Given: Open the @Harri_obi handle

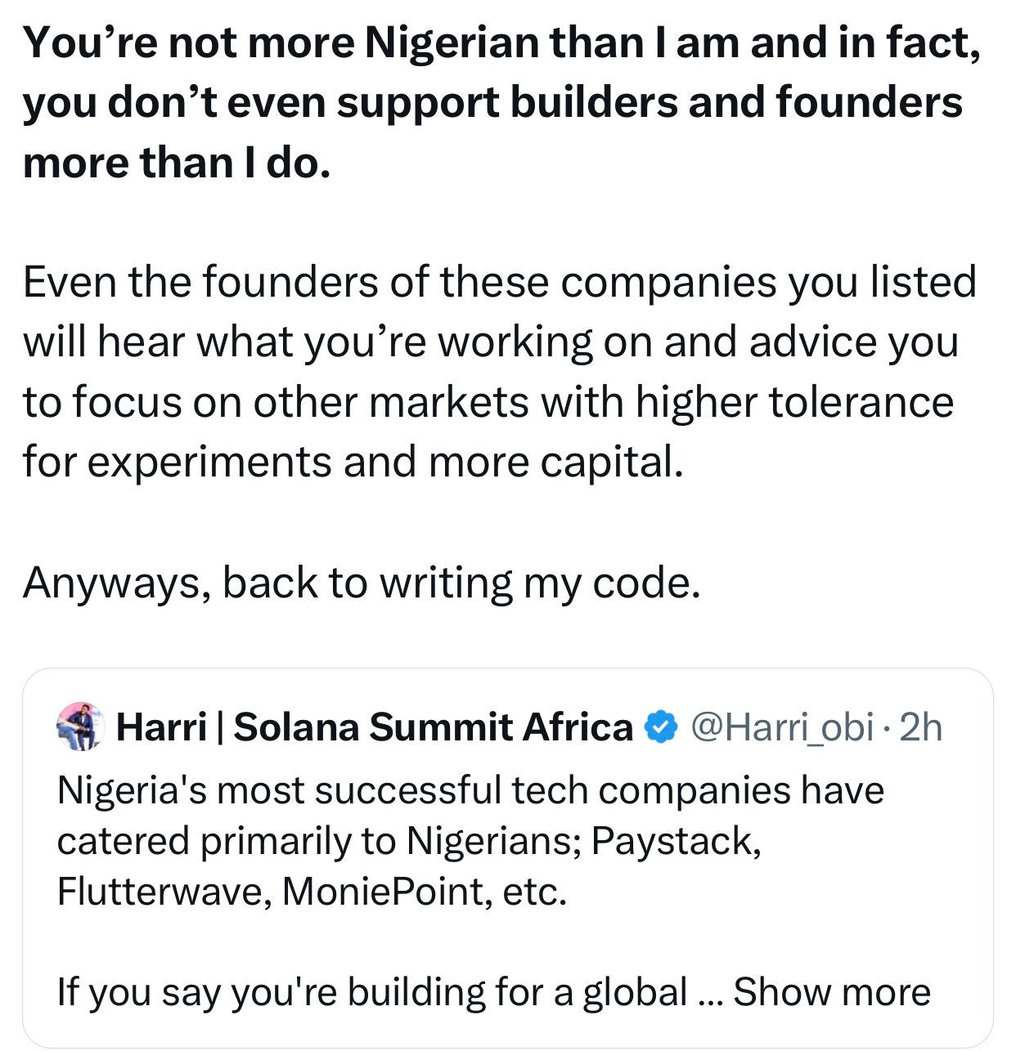Looking at the screenshot, I should [783, 727].
